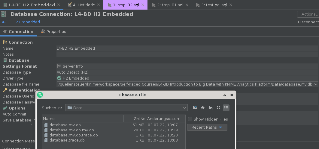Screen dimensions: 319x149
Task: Expand the Database file name dropdown arrow
Action: [316, 84]
